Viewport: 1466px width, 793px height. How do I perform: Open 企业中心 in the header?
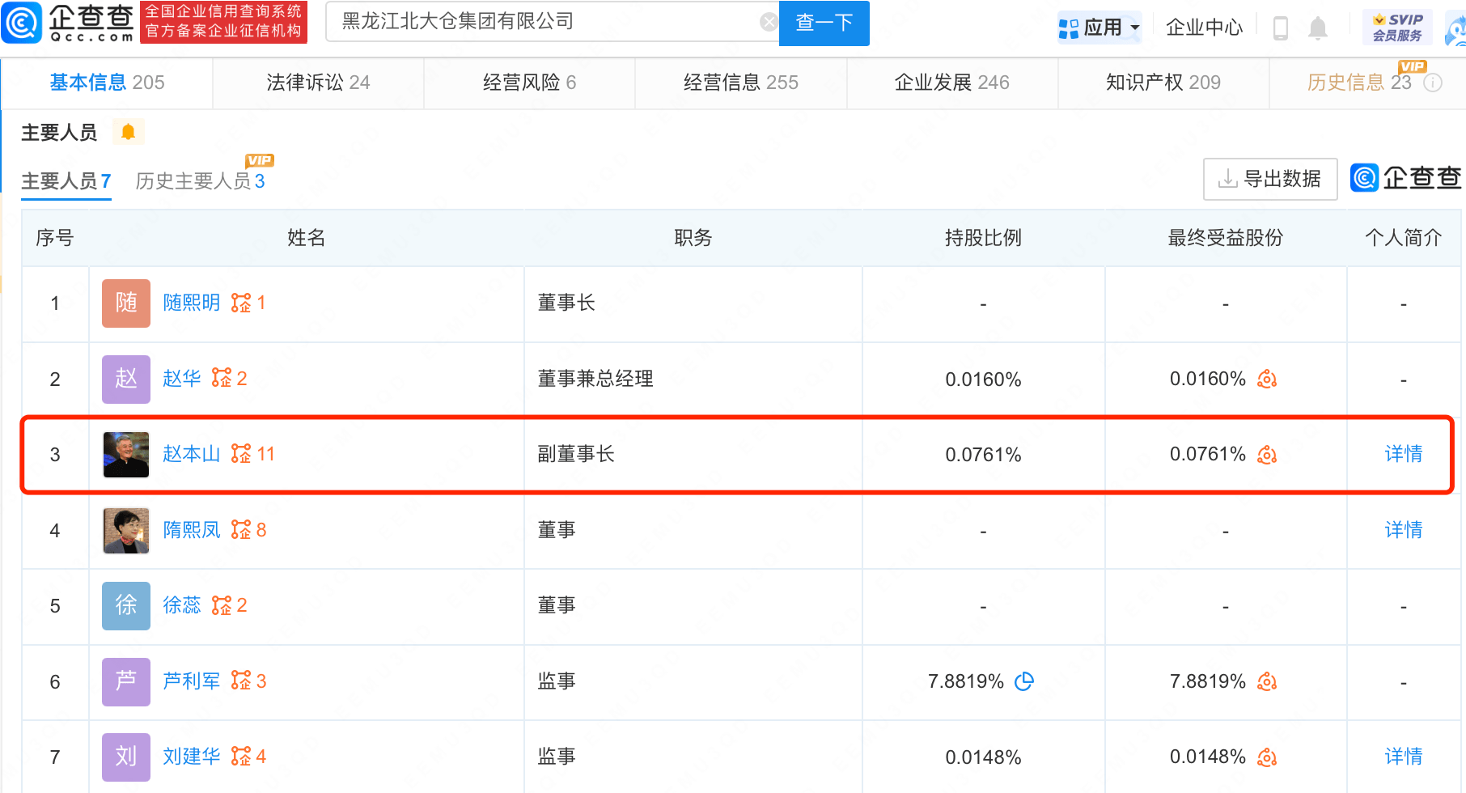[1204, 28]
